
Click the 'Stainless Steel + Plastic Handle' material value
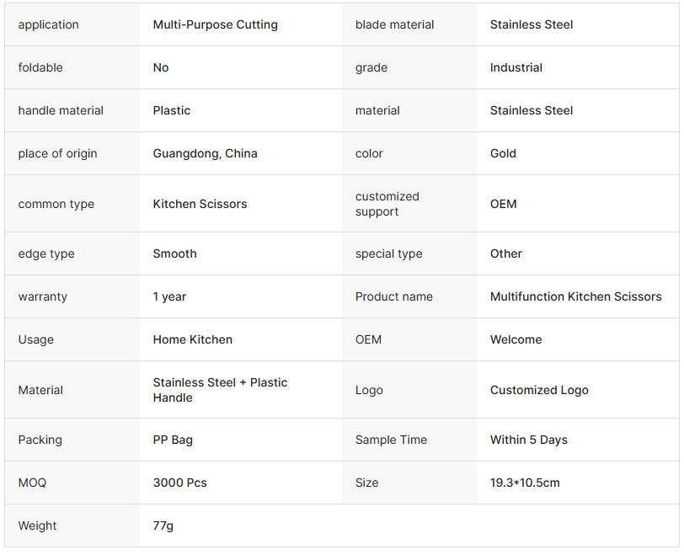click(x=220, y=390)
